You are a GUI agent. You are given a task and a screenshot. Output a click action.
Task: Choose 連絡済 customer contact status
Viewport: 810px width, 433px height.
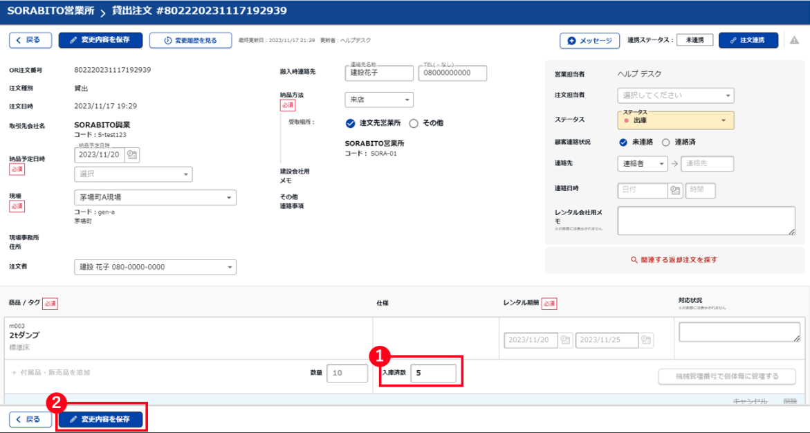pos(666,142)
